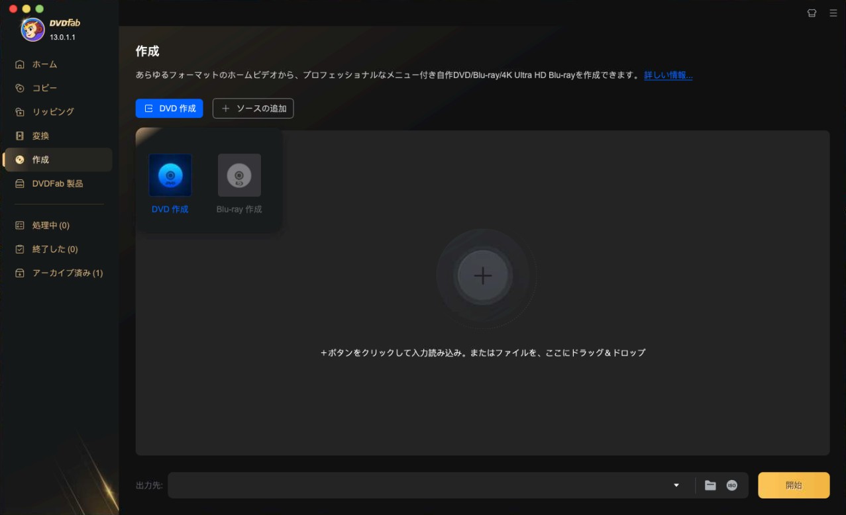Choose the Blu-ray 作成 disc option
Screen dimensions: 846x515
pos(239,184)
